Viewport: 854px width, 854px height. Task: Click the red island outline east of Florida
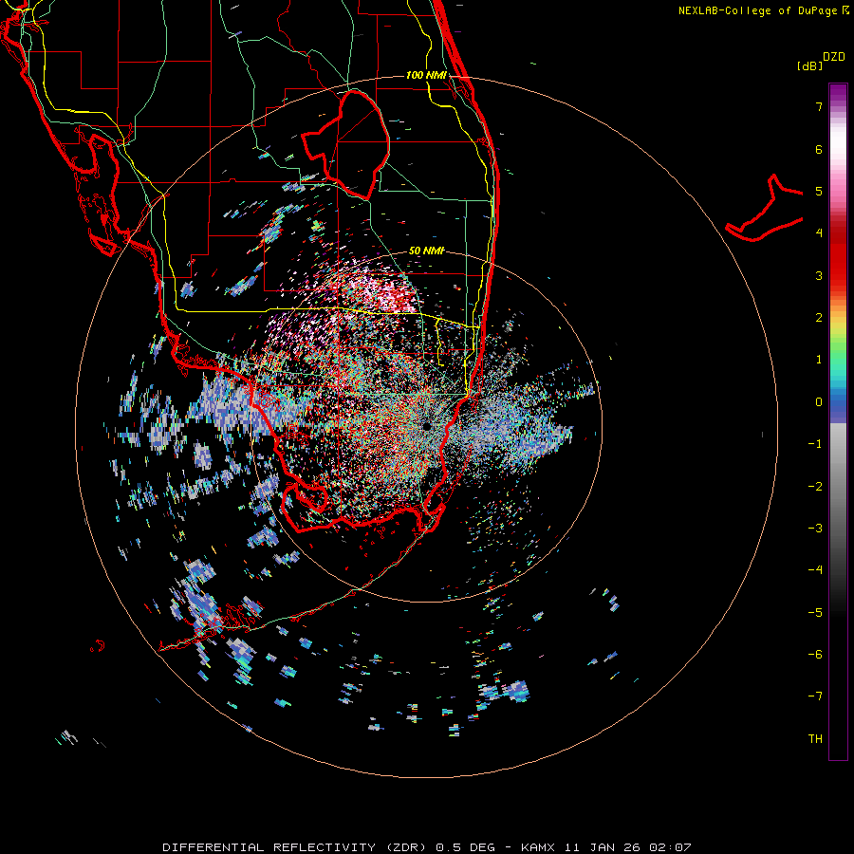coord(765,208)
